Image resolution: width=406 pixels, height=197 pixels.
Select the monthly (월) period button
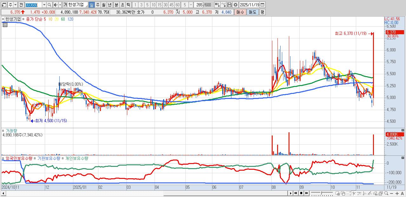(103, 5)
